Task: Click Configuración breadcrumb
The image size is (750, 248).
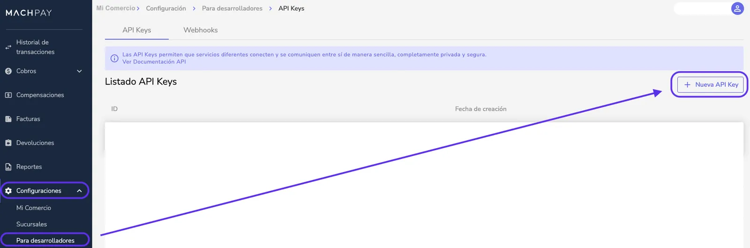Action: coord(166,8)
